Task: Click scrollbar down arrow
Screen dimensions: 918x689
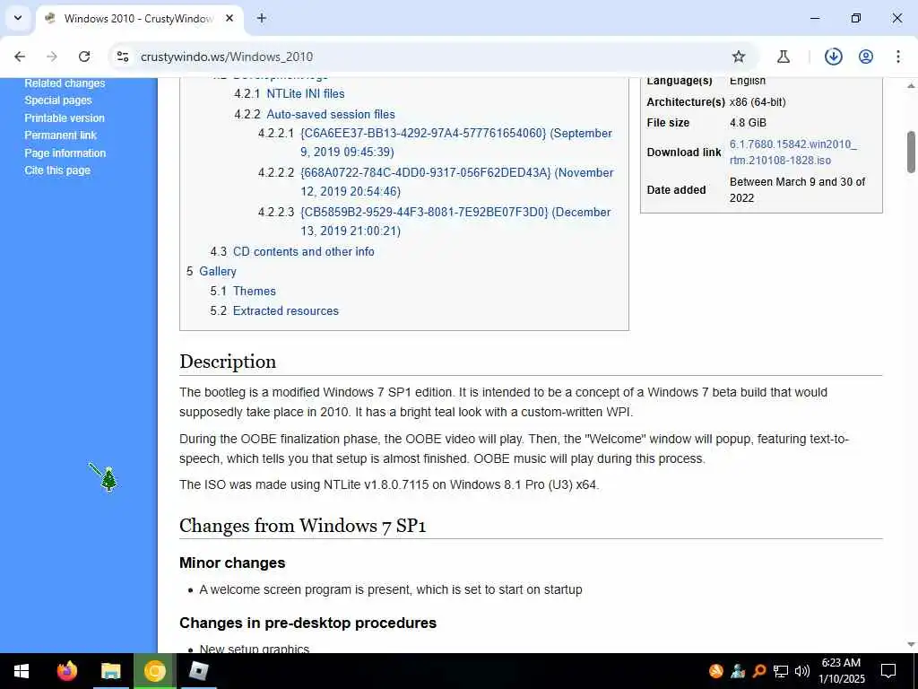Action: [911, 645]
